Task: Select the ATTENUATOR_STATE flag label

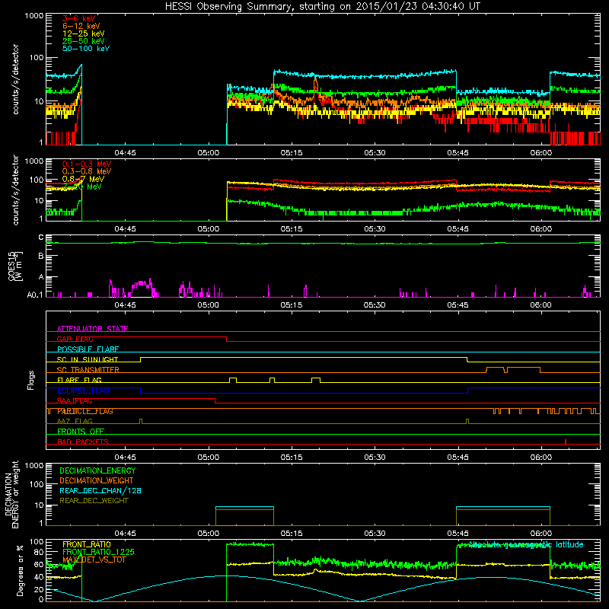Action: click(x=92, y=329)
